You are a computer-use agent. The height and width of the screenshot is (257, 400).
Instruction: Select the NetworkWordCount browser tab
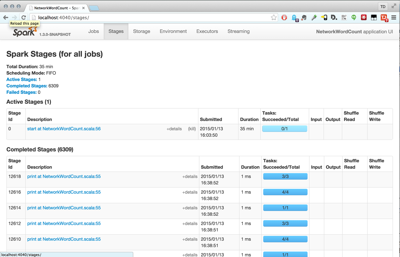(56, 8)
